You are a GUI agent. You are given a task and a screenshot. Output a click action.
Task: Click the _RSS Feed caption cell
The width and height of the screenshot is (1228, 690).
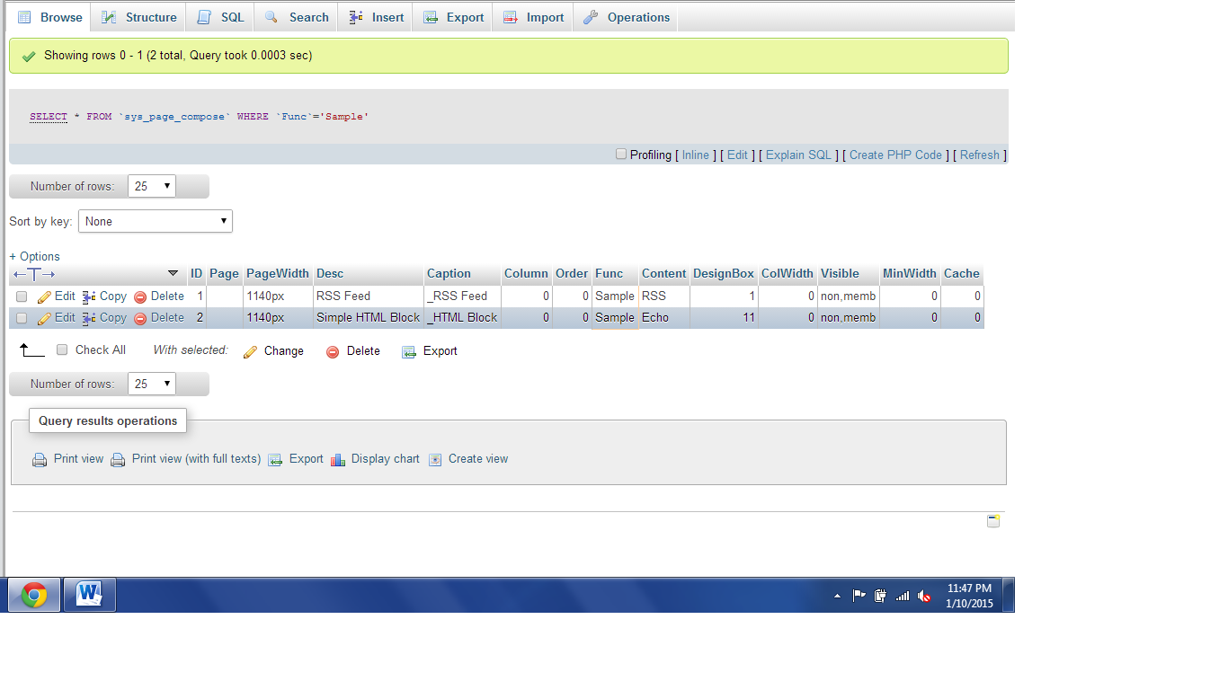coord(462,296)
